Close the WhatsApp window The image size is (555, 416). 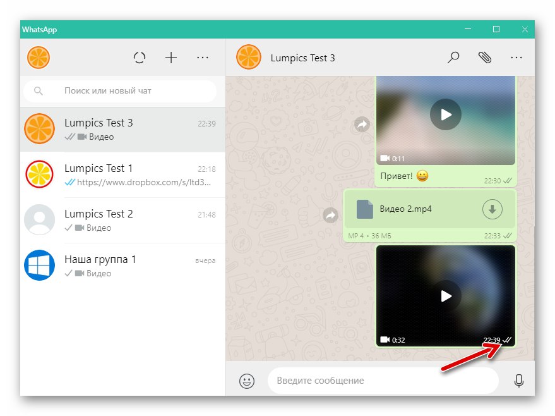(525, 29)
